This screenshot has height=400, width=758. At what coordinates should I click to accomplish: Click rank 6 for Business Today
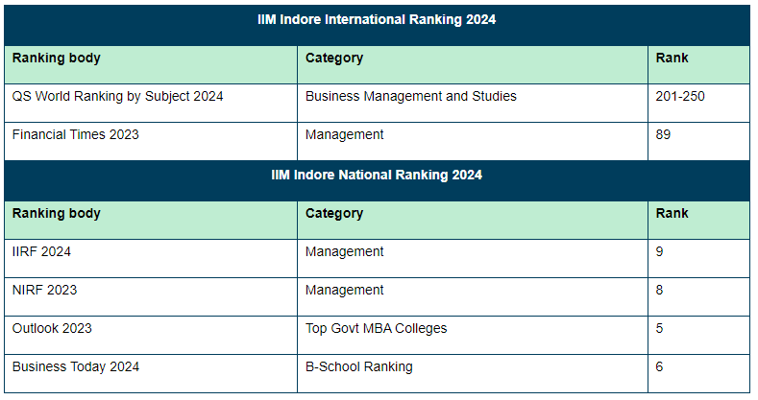[x=660, y=367]
